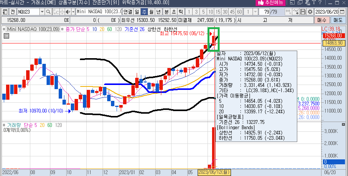Screen dimensions: 348x176
Task: Click the 하한선 legend label
Action: 170,29
